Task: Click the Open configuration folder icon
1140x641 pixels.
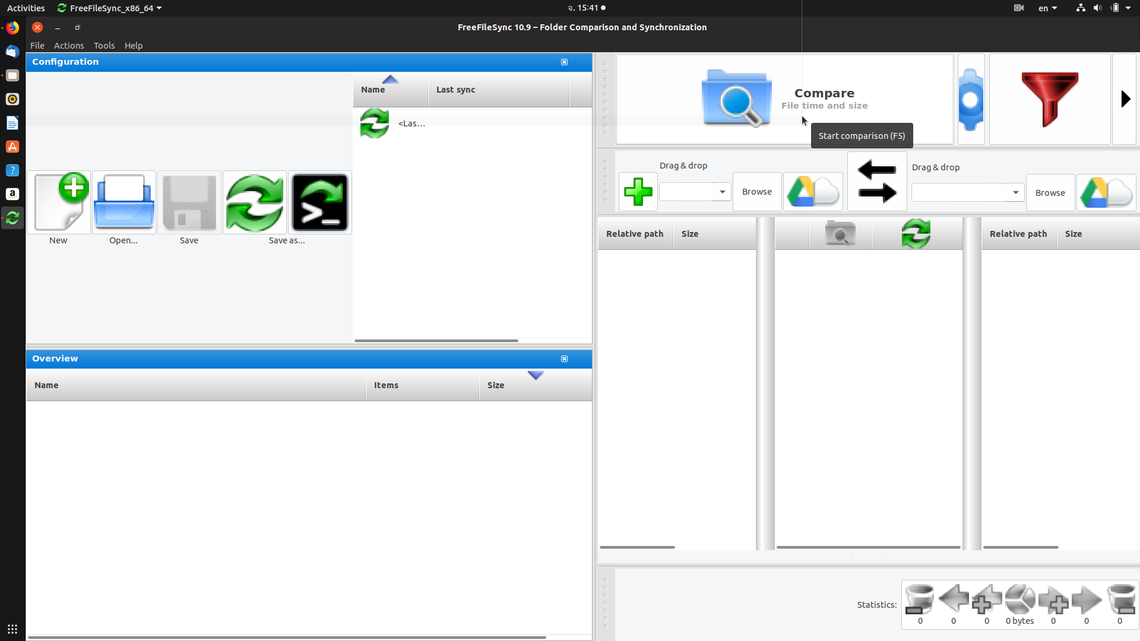Action: coord(124,202)
